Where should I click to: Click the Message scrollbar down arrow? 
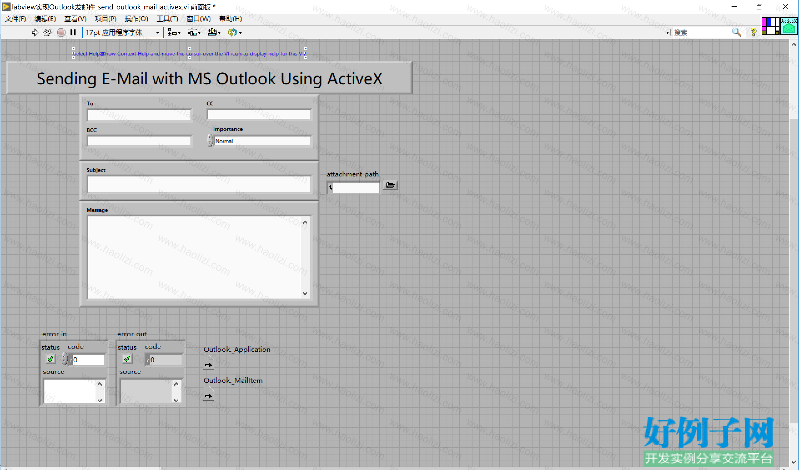pos(305,294)
